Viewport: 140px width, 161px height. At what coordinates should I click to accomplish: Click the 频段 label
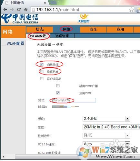point(41,119)
